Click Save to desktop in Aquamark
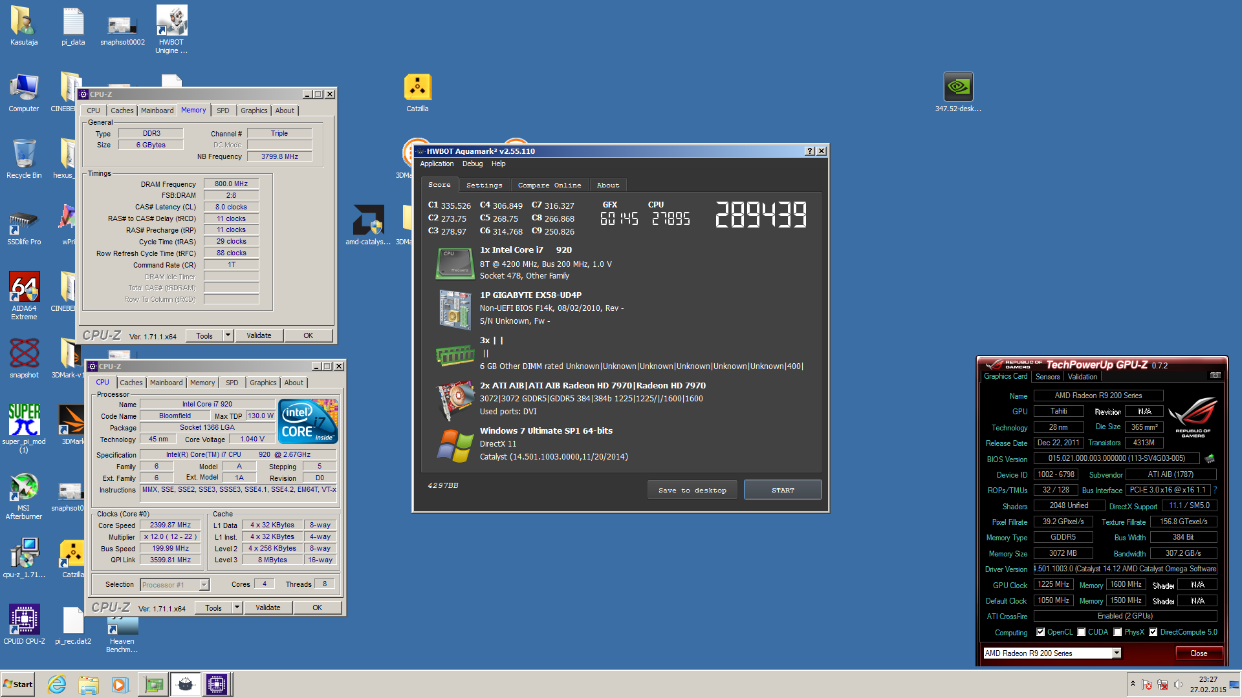The width and height of the screenshot is (1242, 698). [692, 490]
